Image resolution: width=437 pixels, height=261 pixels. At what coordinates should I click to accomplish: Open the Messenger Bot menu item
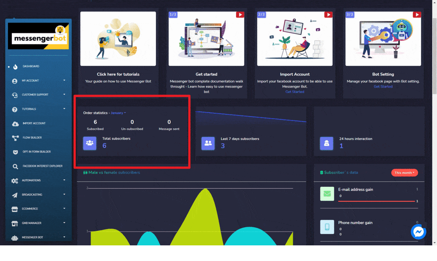coord(39,237)
